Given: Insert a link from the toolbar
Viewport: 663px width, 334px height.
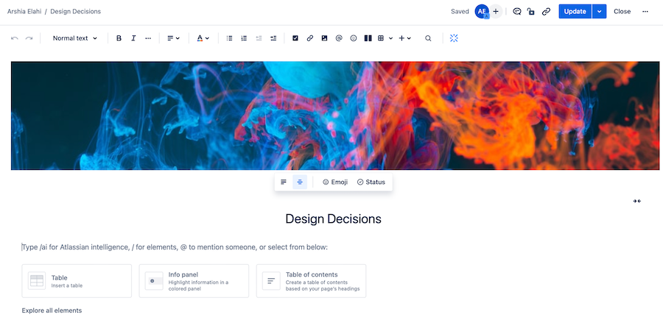Looking at the screenshot, I should click(310, 38).
